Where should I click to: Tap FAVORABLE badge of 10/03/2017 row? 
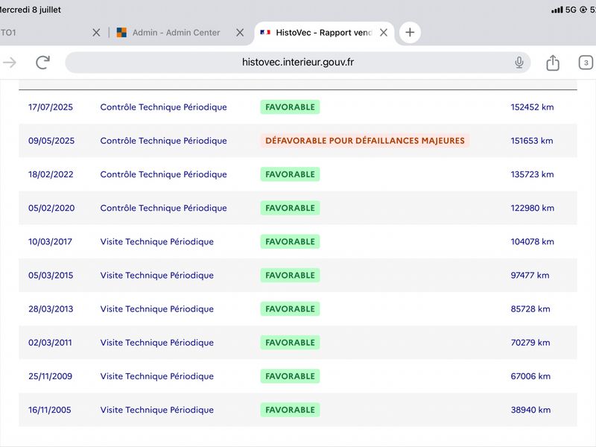[x=290, y=241]
